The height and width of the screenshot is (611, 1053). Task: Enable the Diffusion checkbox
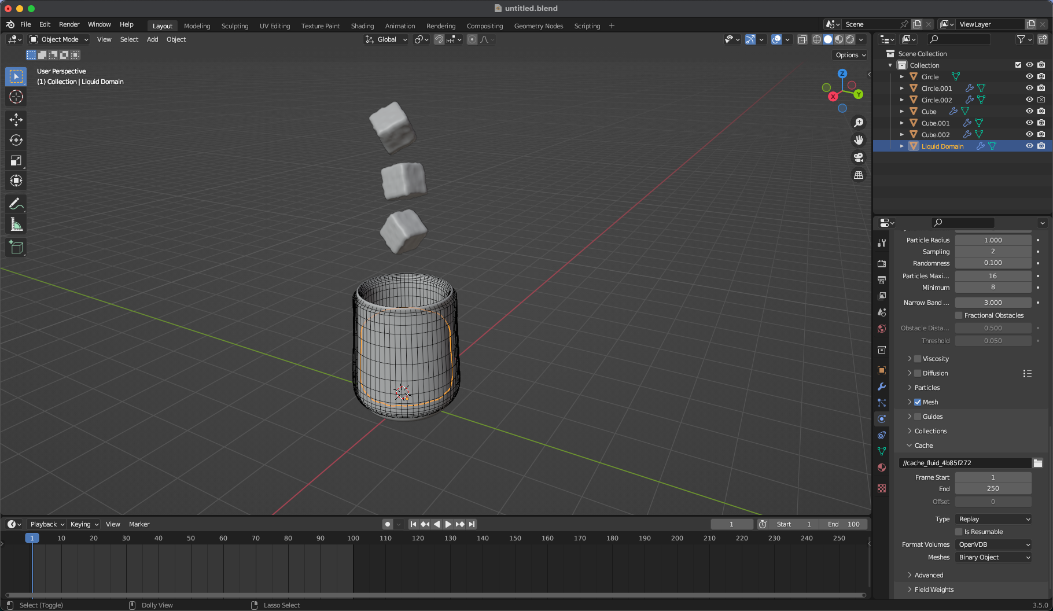tap(918, 373)
